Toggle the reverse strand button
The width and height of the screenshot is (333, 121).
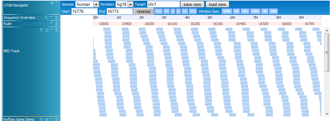point(144,12)
